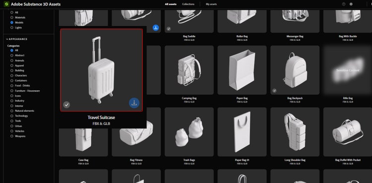This screenshot has width=372, height=183.
Task: Choose the Tools category radio
Action: [12, 121]
